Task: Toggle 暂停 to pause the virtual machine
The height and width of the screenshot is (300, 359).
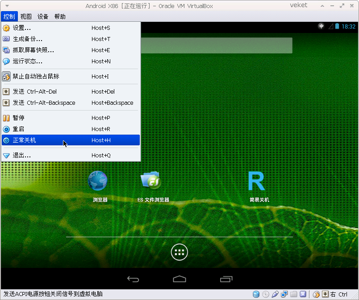Action: 71,118
